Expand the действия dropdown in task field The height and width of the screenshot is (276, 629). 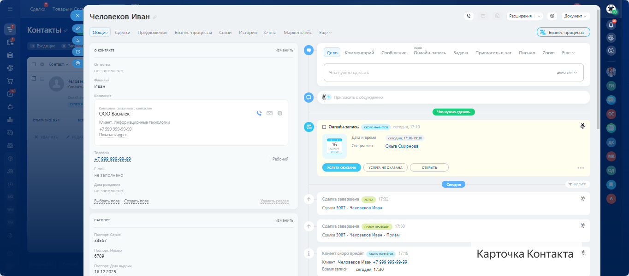pos(567,73)
